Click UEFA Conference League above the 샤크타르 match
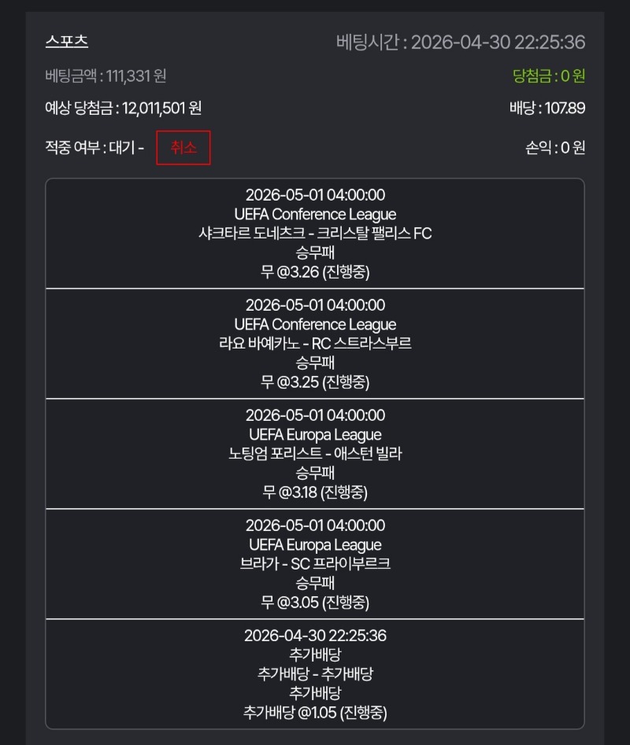Image resolution: width=630 pixels, height=745 pixels. tap(315, 214)
